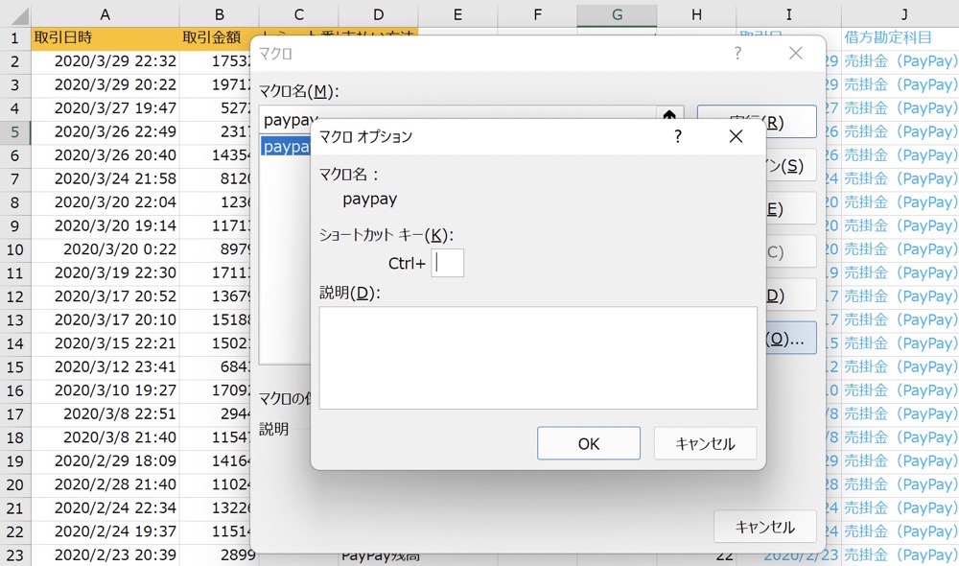This screenshot has width=959, height=566.
Task: Click cell 2020/3/29 22:32
Action: (x=105, y=61)
